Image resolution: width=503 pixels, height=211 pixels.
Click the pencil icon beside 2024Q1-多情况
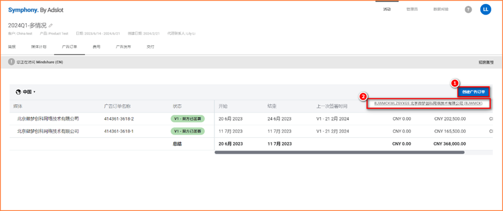pos(51,26)
